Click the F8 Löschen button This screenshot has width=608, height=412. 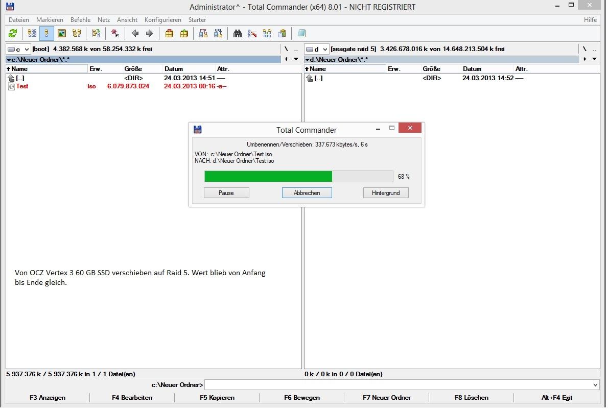point(472,398)
